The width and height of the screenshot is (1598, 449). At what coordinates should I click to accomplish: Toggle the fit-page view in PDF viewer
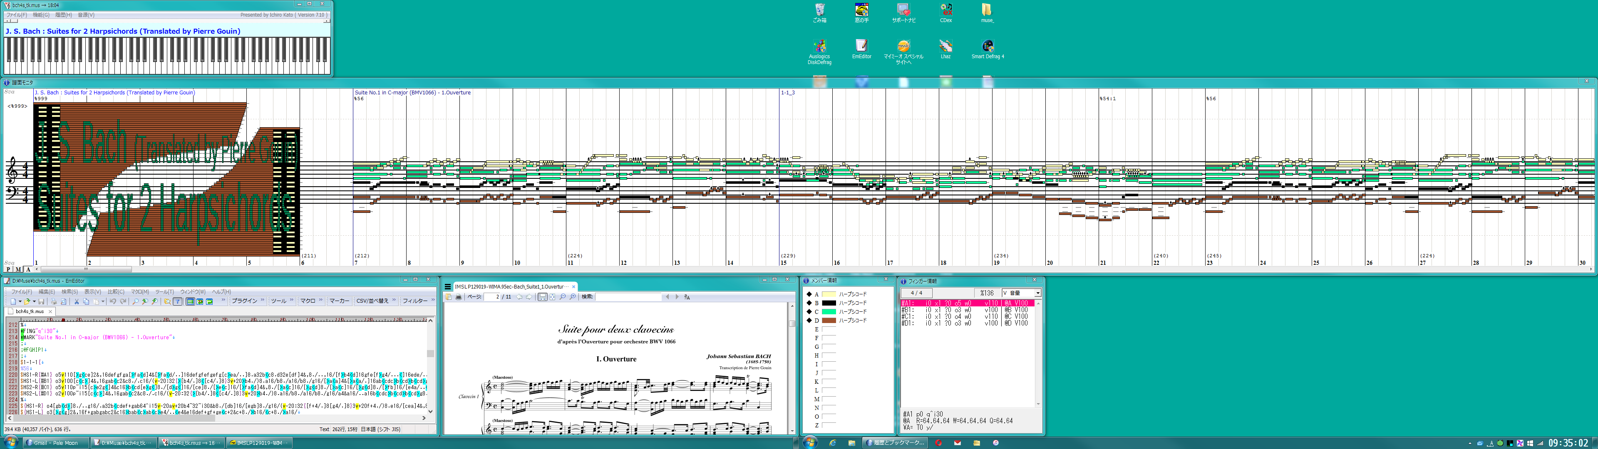(553, 297)
